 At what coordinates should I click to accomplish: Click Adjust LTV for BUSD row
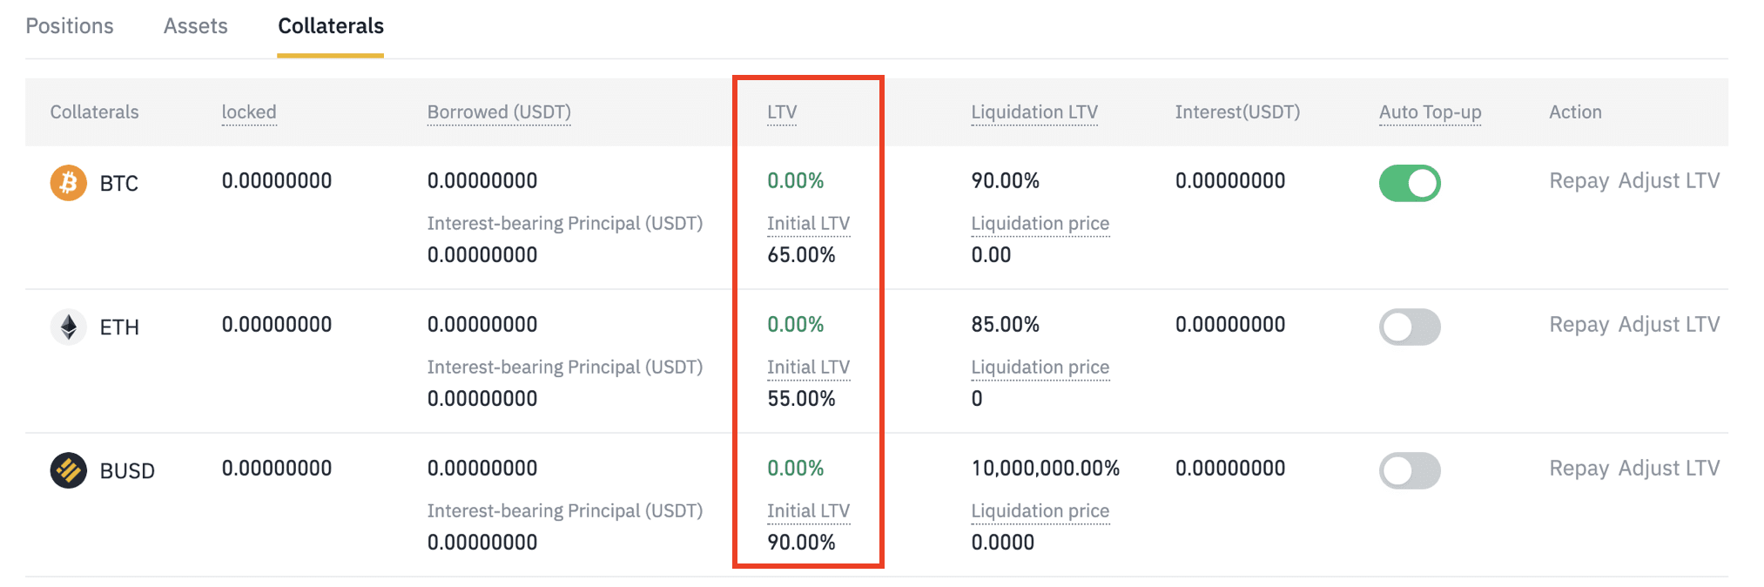tap(1669, 469)
